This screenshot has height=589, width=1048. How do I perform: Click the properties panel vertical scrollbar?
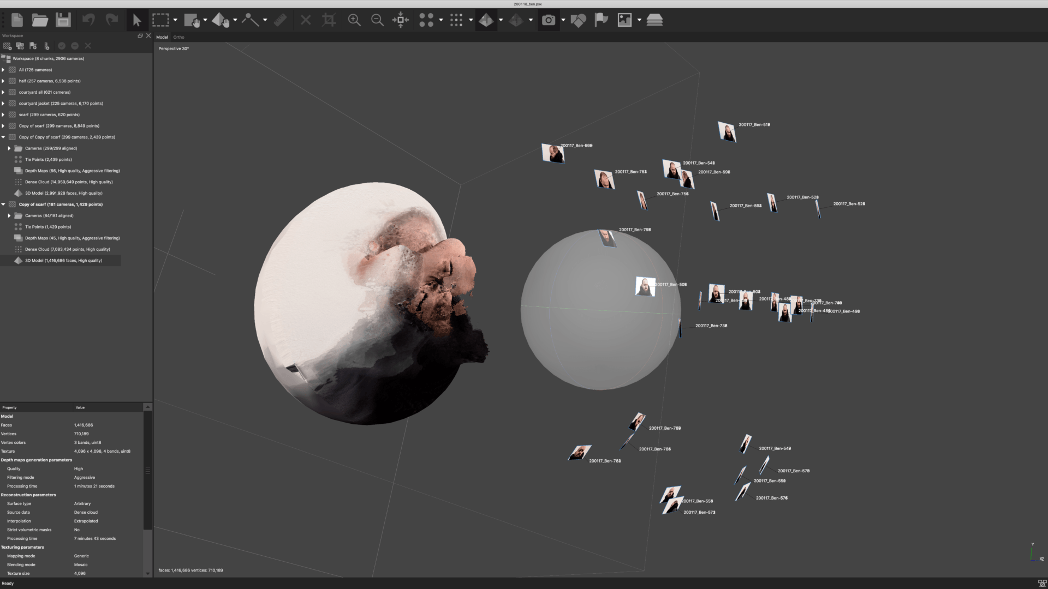click(147, 470)
